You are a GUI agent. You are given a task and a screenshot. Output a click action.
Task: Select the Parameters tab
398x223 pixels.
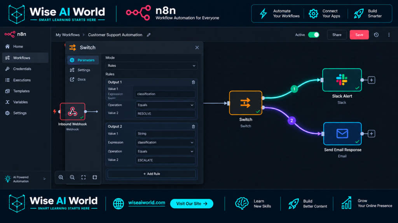[83, 60]
